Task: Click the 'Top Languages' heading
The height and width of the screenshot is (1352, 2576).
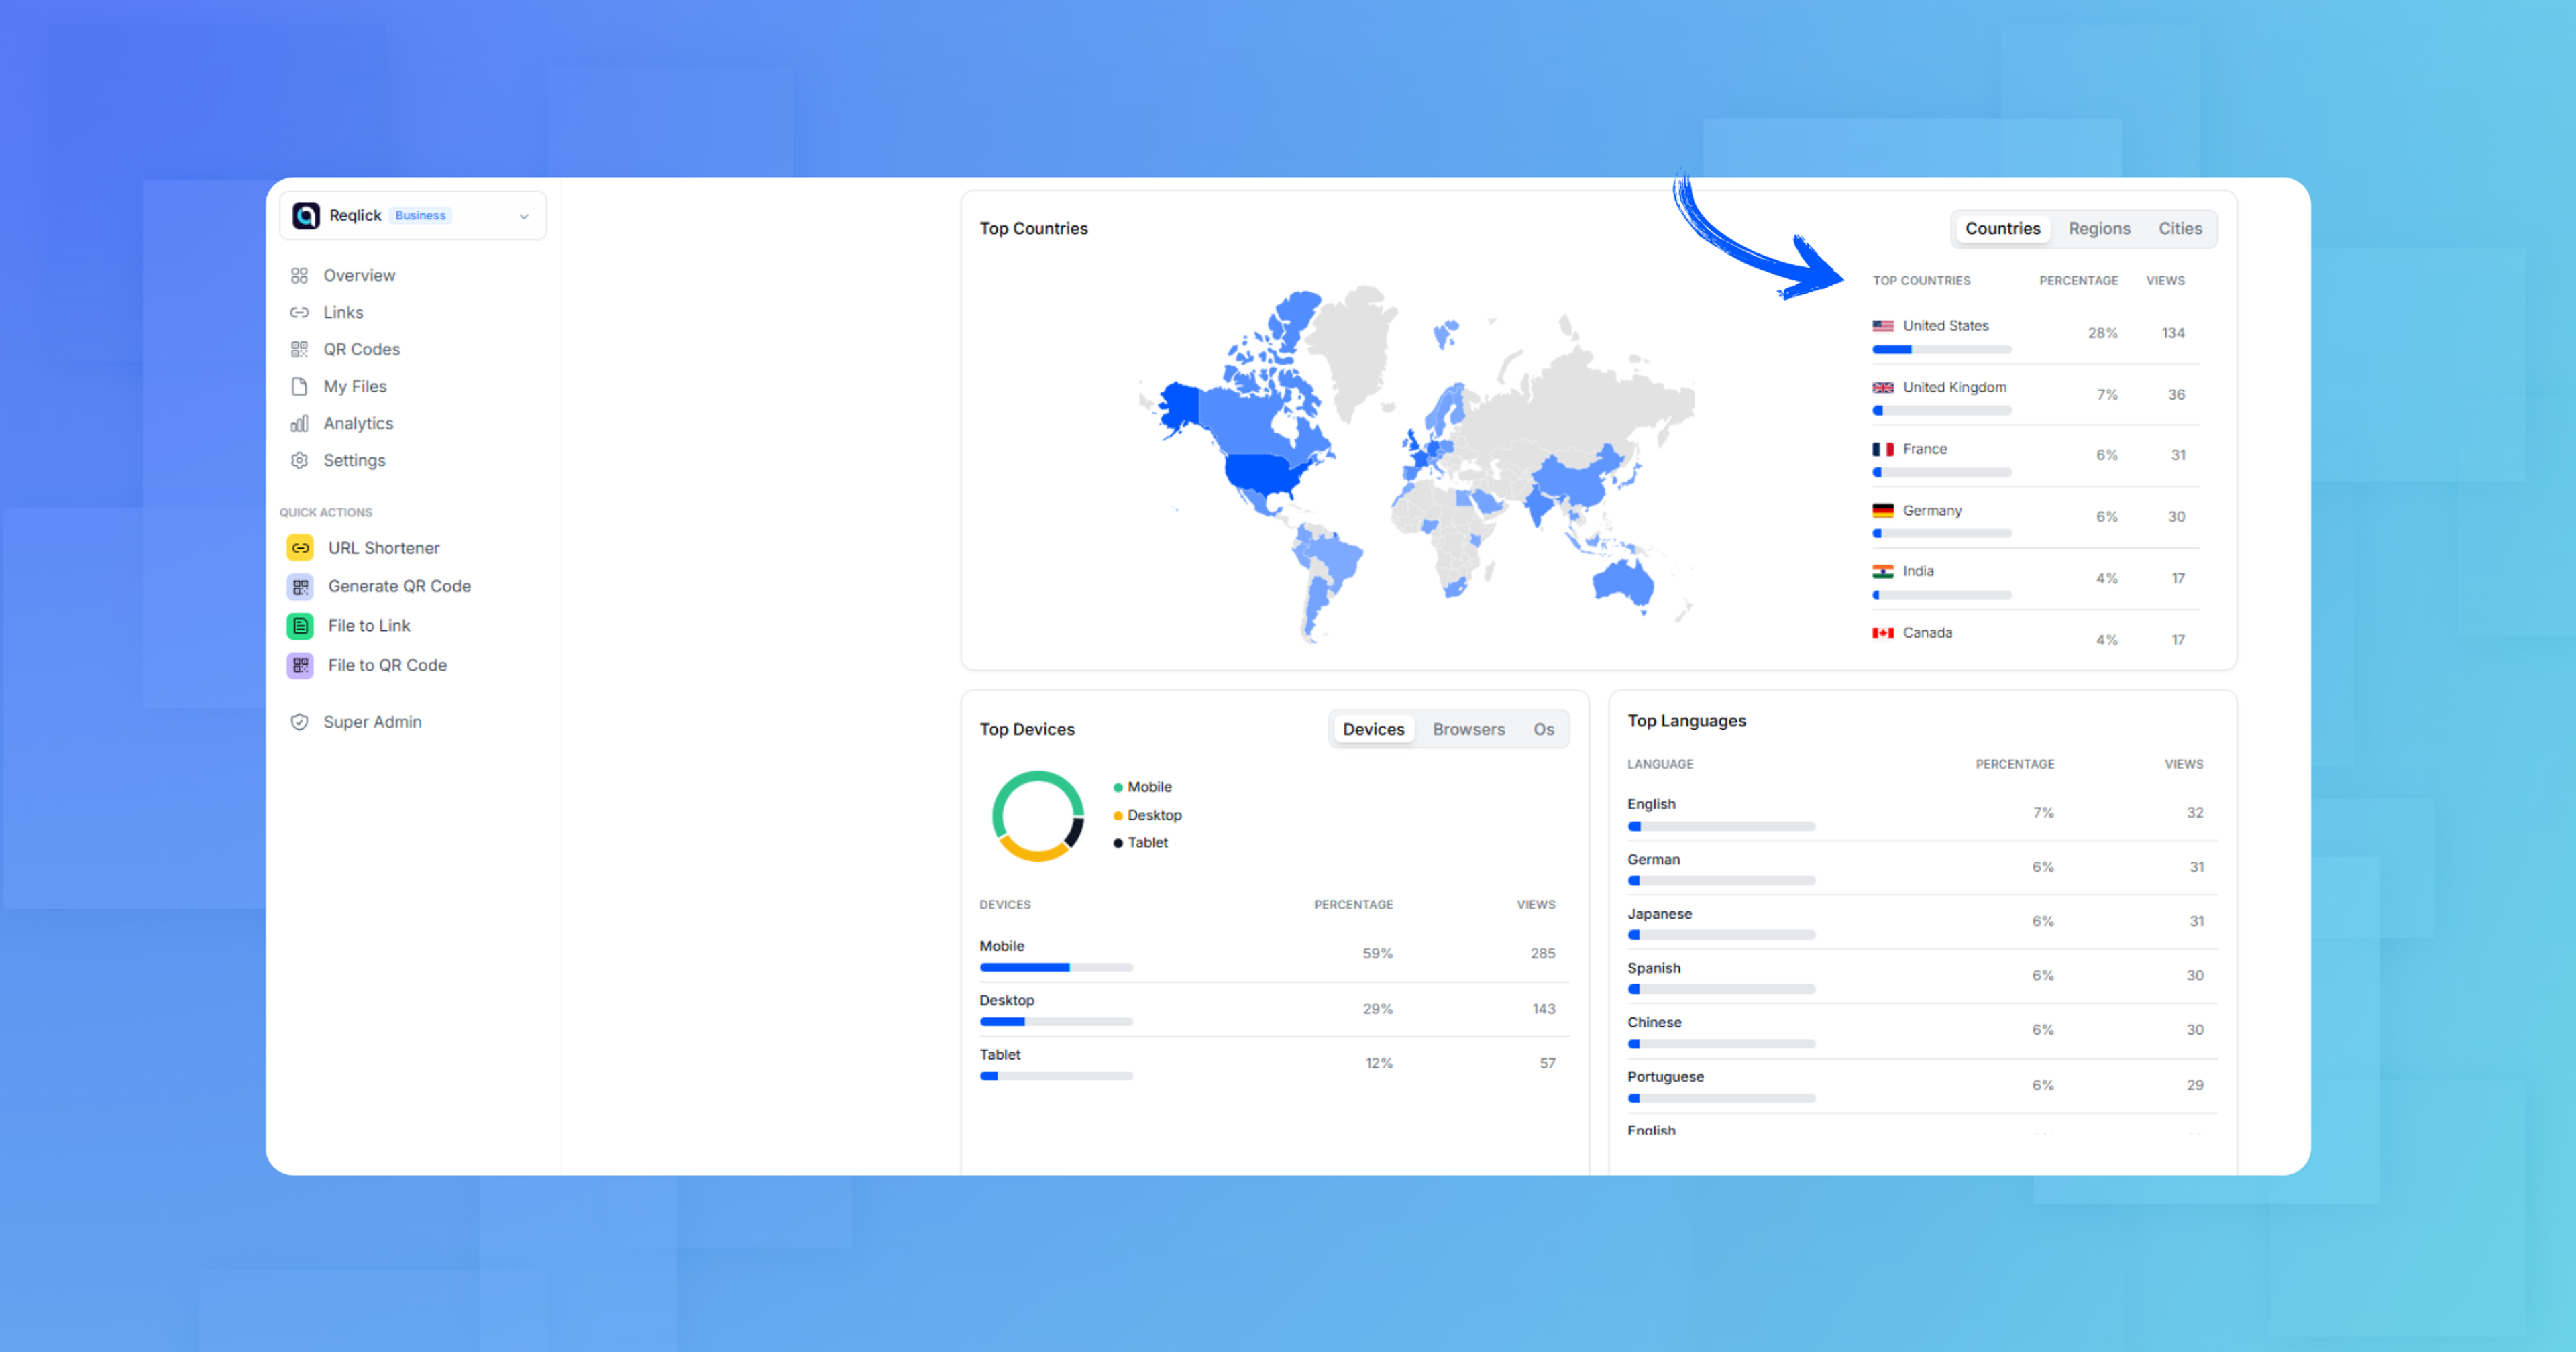Action: [x=1686, y=721]
